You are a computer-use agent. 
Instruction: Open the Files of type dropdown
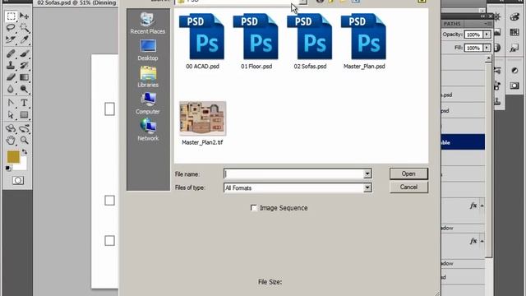367,187
